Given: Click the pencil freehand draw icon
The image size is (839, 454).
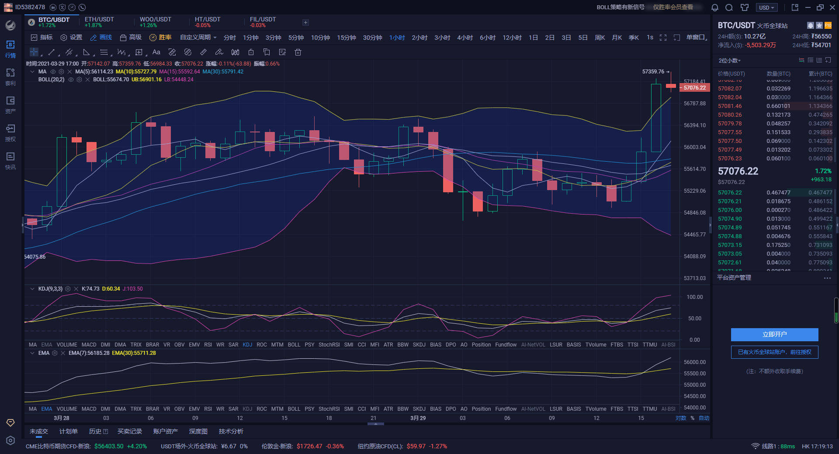Looking at the screenshot, I should 219,52.
